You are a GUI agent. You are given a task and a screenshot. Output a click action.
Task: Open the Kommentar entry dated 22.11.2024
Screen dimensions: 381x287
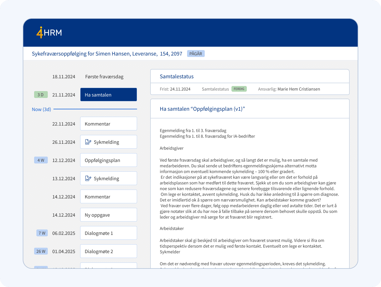tap(108, 124)
